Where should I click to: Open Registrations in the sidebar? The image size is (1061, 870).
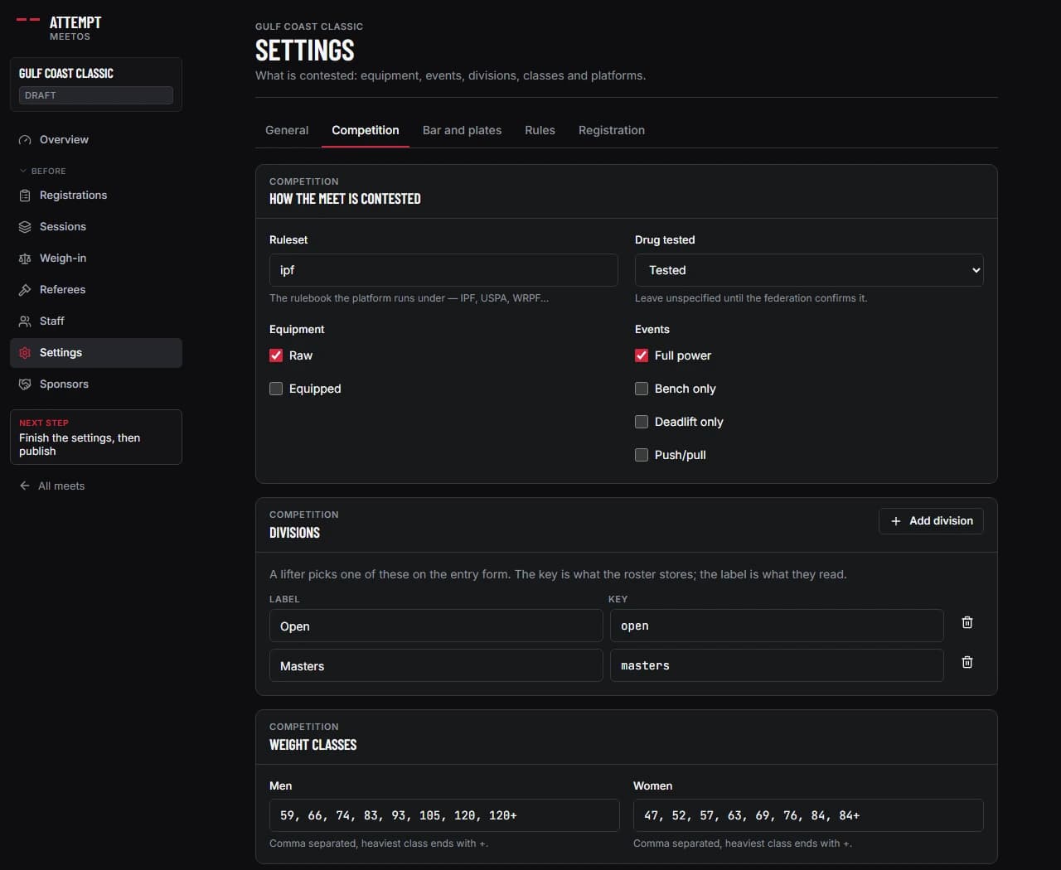point(96,196)
